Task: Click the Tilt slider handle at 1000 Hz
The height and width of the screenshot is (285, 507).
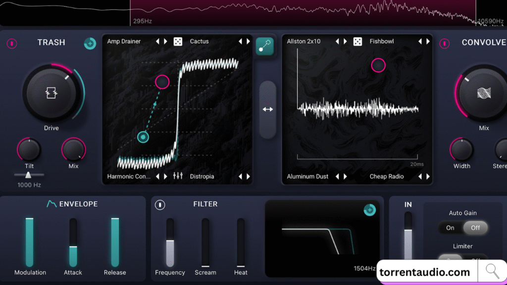Action: (28, 174)
